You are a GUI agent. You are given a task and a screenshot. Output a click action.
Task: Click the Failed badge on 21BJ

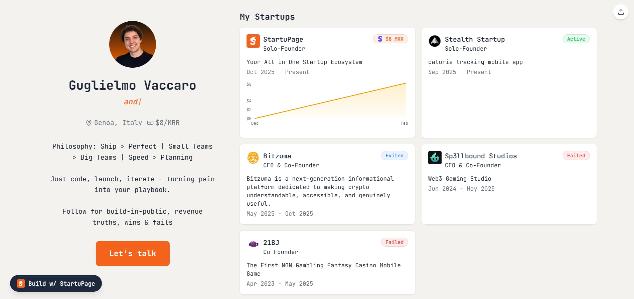(x=394, y=242)
